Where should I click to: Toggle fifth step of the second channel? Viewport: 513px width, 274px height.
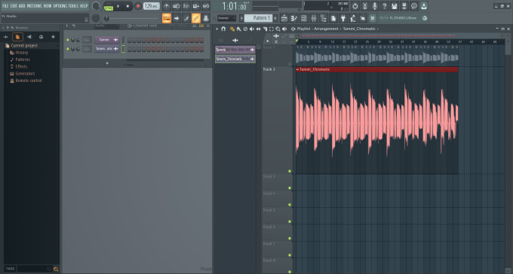(x=149, y=49)
